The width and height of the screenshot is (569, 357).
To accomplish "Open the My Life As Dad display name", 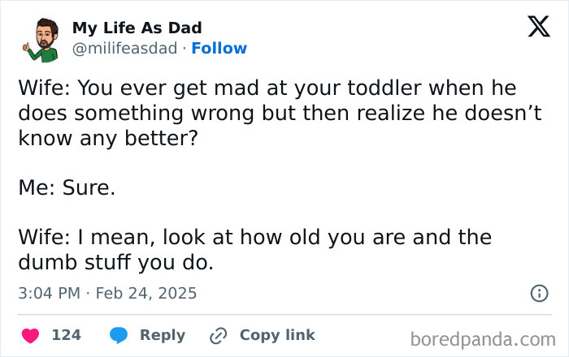I will 137,28.
